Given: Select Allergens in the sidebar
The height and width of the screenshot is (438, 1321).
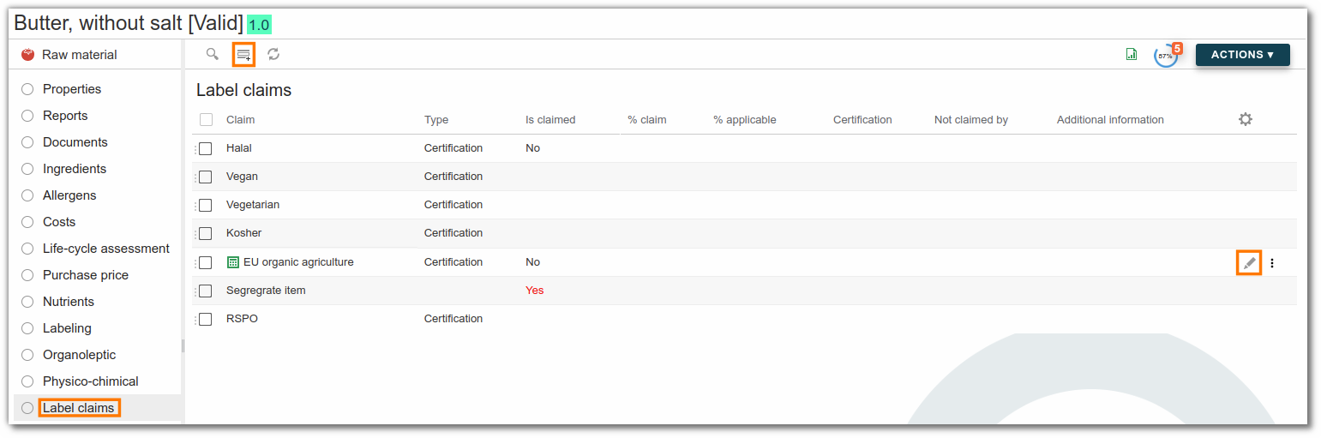Looking at the screenshot, I should (x=69, y=195).
